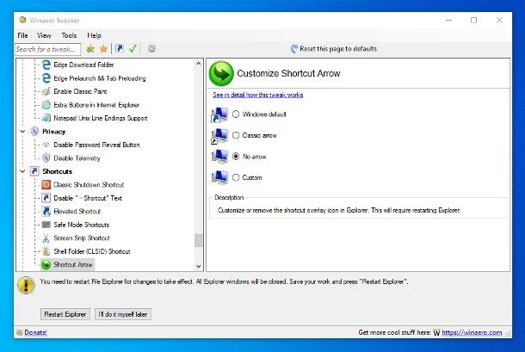Select Classic Shutdown Shortcut tree item

pyautogui.click(x=89, y=184)
